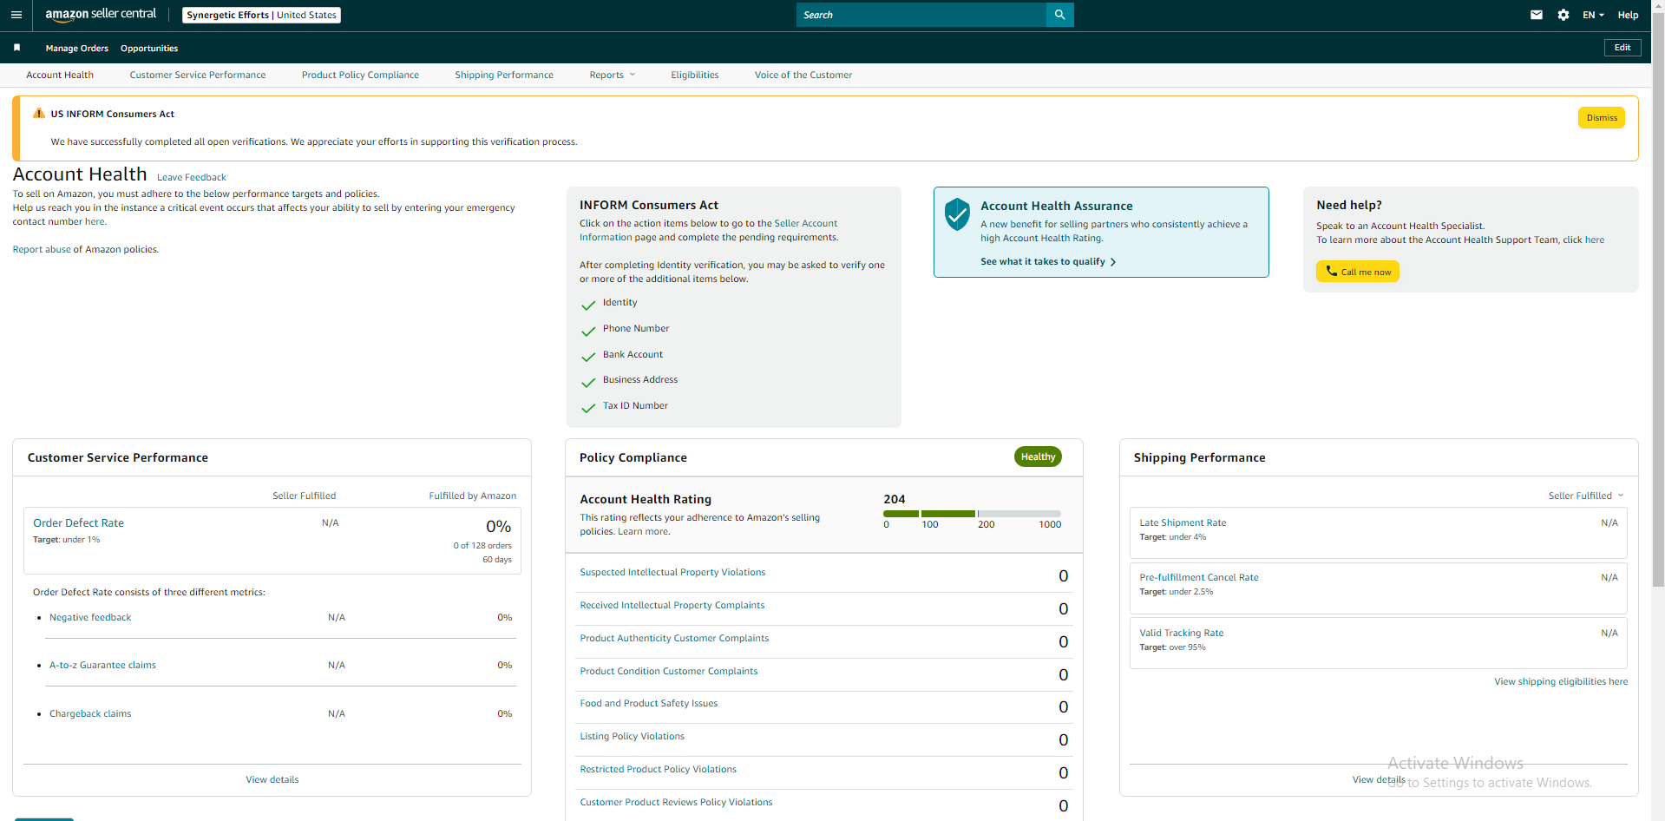Open Customer Product Reviews Policy Violations

click(x=676, y=802)
